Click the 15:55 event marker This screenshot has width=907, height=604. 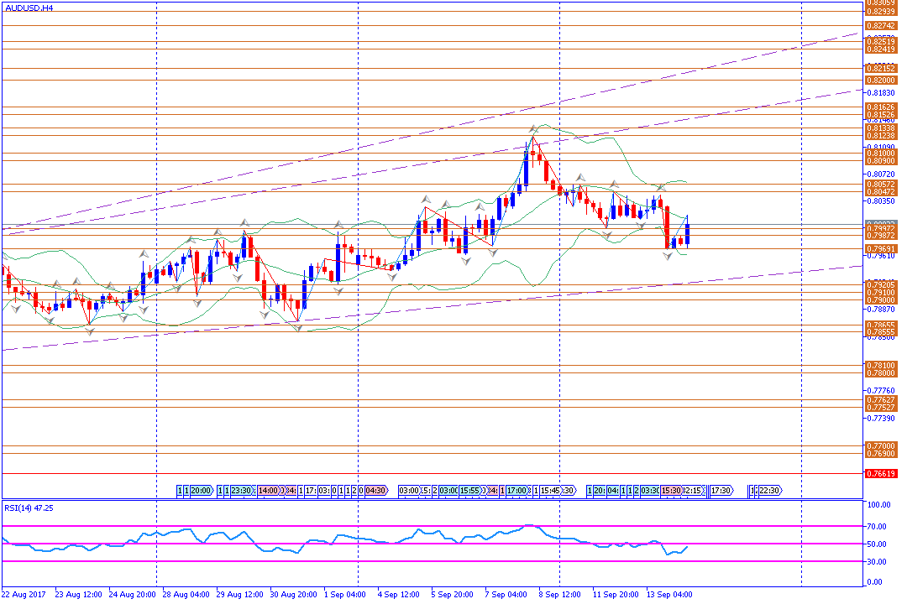470,490
